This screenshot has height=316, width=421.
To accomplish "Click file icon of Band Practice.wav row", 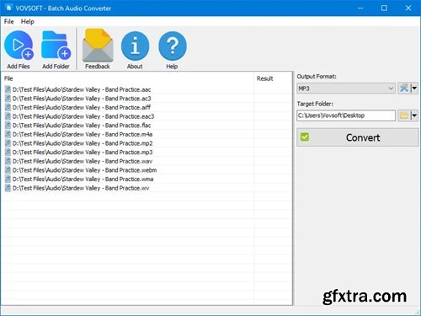I will (x=8, y=161).
